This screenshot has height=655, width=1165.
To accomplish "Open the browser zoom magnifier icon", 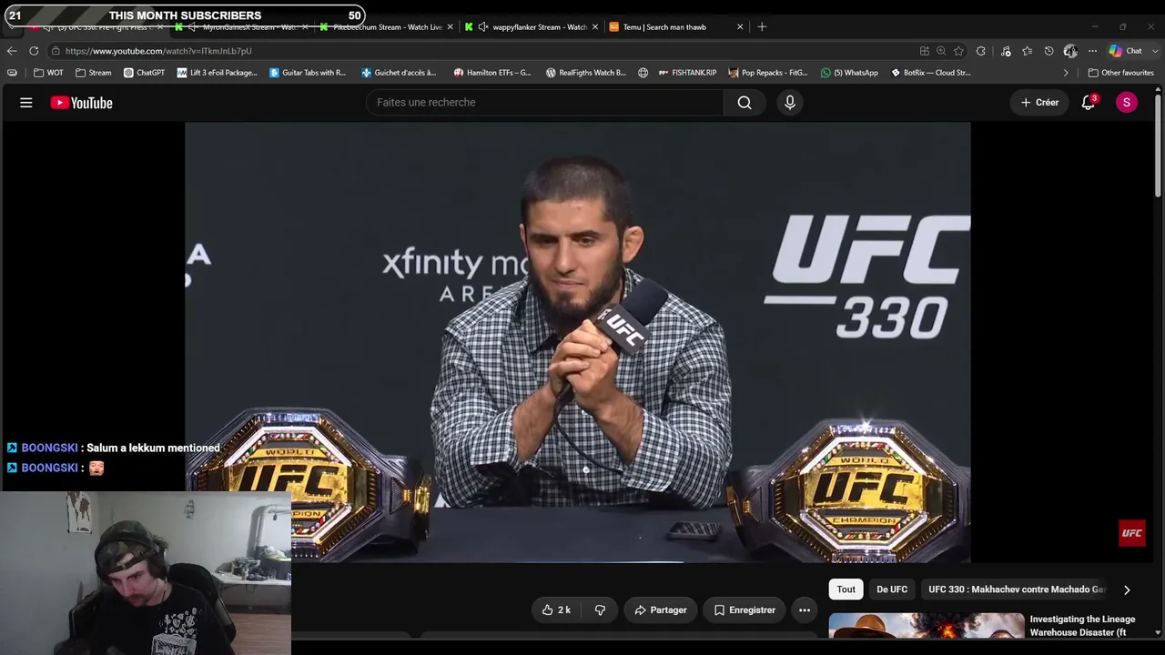I will 941,51.
